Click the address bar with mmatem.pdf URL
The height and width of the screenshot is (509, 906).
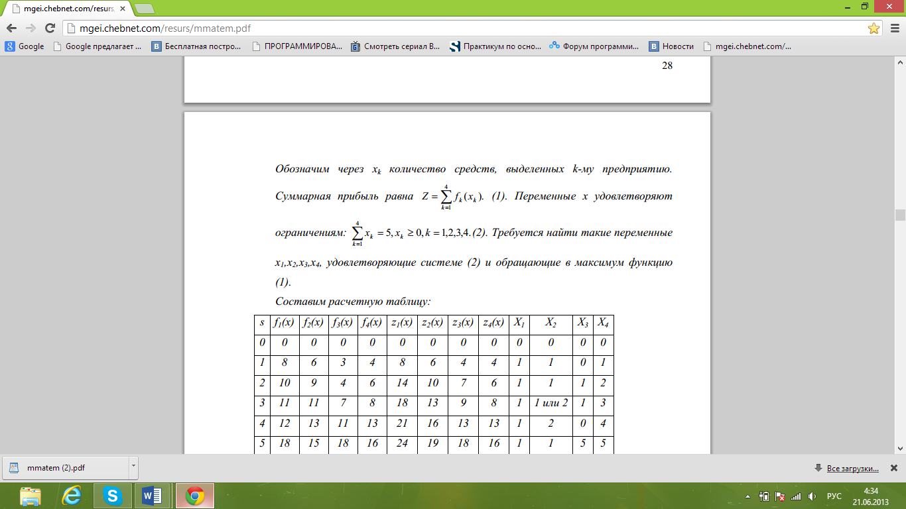click(x=464, y=28)
